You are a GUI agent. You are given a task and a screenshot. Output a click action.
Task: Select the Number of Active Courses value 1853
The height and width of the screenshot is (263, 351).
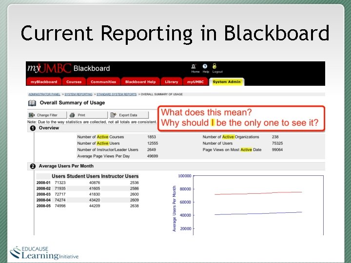152,137
